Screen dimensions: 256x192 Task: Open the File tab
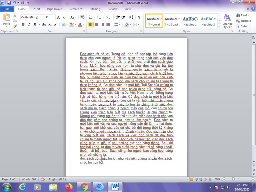[7, 9]
